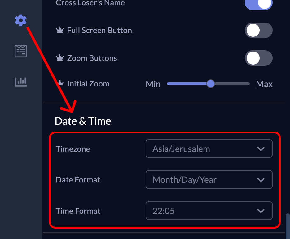
Task: Open the Timezone dropdown showing Asia/Jerusalem
Action: (209, 149)
